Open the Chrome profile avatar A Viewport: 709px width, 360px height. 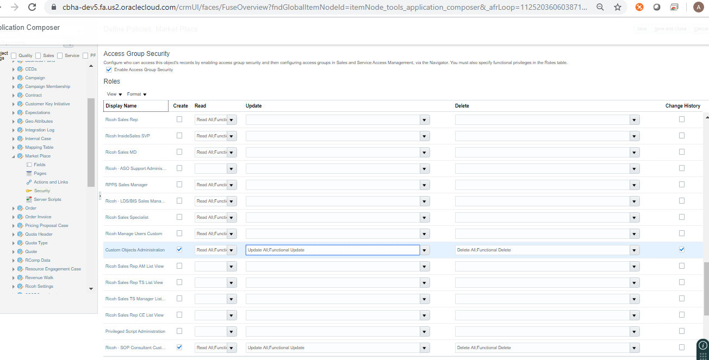coord(698,7)
